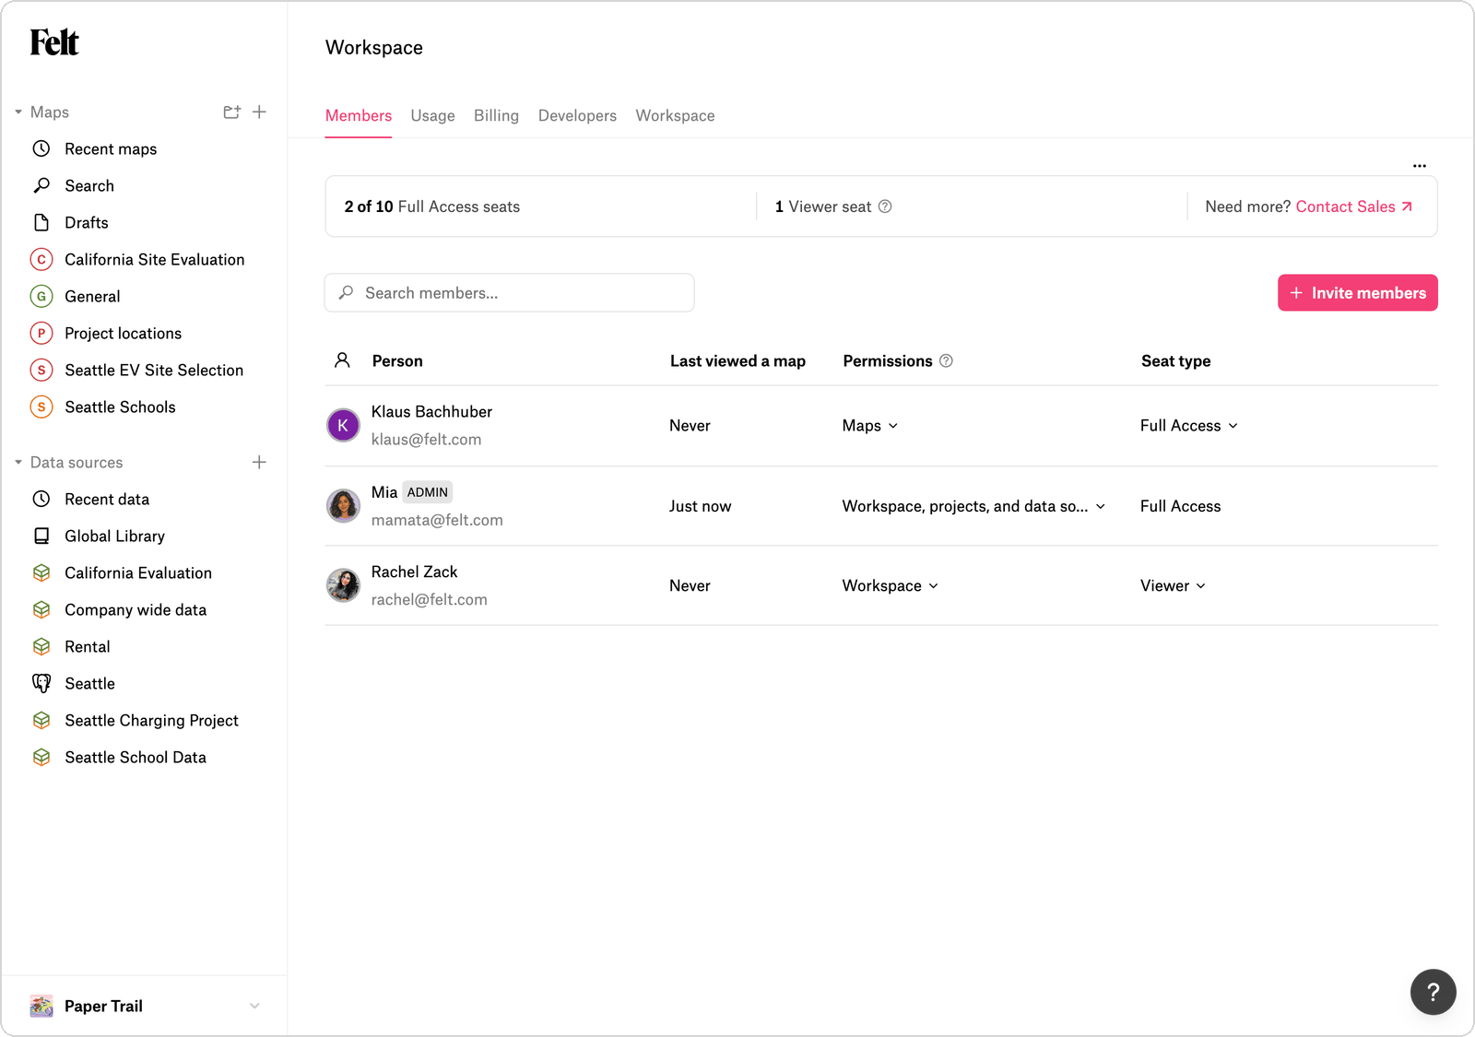
Task: Click Seat type column header
Action: pyautogui.click(x=1175, y=360)
